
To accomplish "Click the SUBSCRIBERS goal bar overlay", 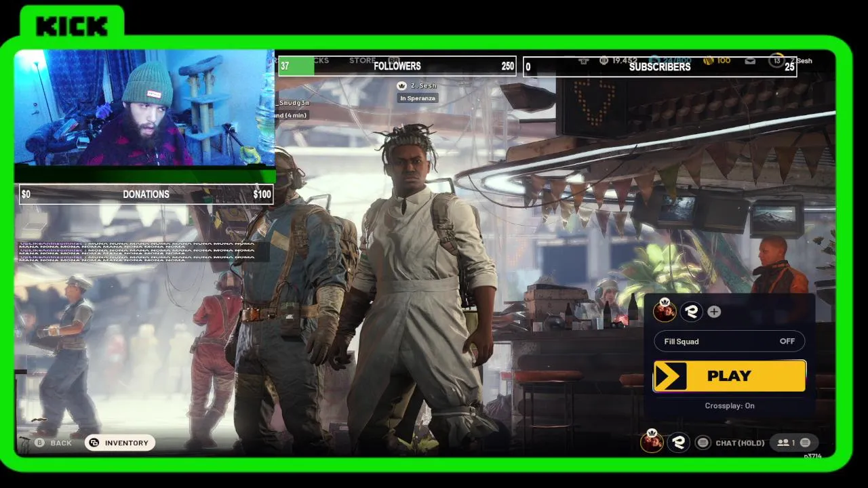I will (x=660, y=67).
